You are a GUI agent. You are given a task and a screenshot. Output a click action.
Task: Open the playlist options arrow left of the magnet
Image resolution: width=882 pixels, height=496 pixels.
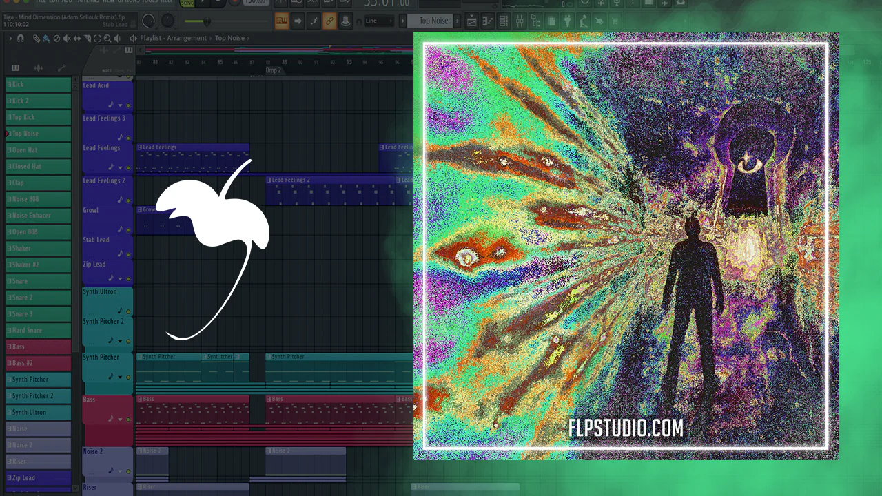[x=10, y=39]
